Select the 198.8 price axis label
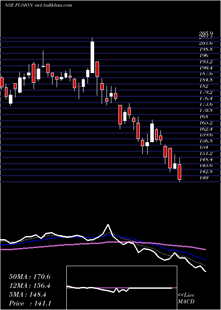The width and height of the screenshot is (221, 310). (206, 49)
